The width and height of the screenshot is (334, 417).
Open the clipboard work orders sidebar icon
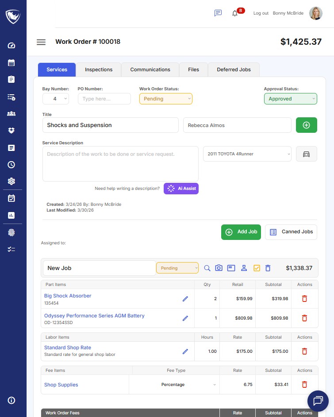pyautogui.click(x=11, y=79)
